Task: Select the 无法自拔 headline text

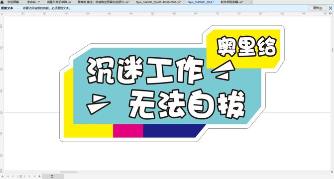Action: point(188,104)
